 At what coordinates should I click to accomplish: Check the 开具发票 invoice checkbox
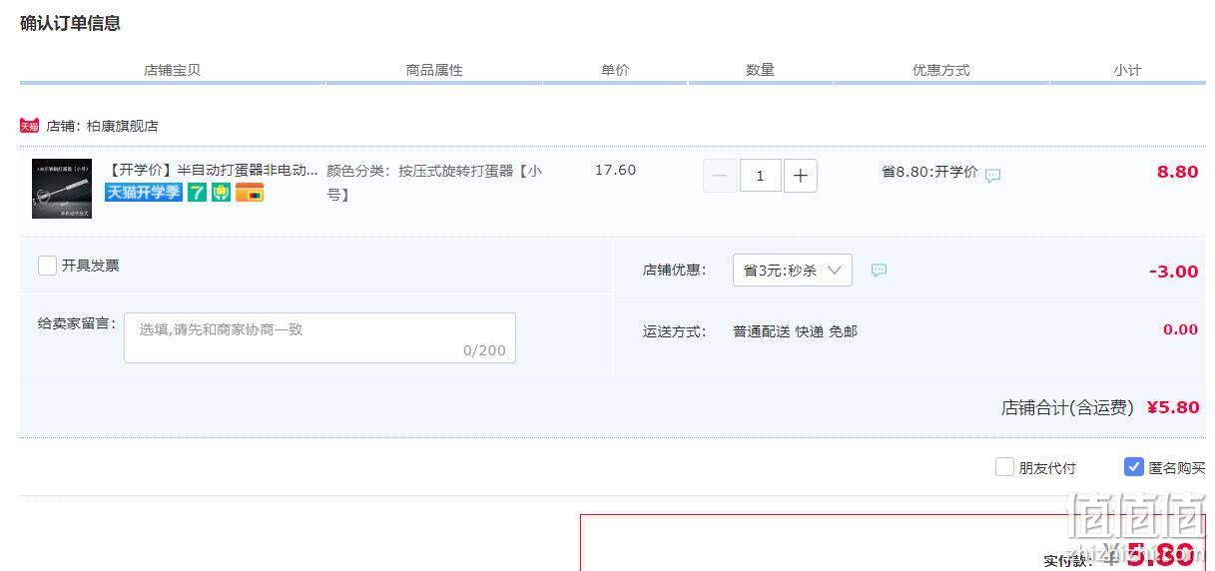(47, 266)
